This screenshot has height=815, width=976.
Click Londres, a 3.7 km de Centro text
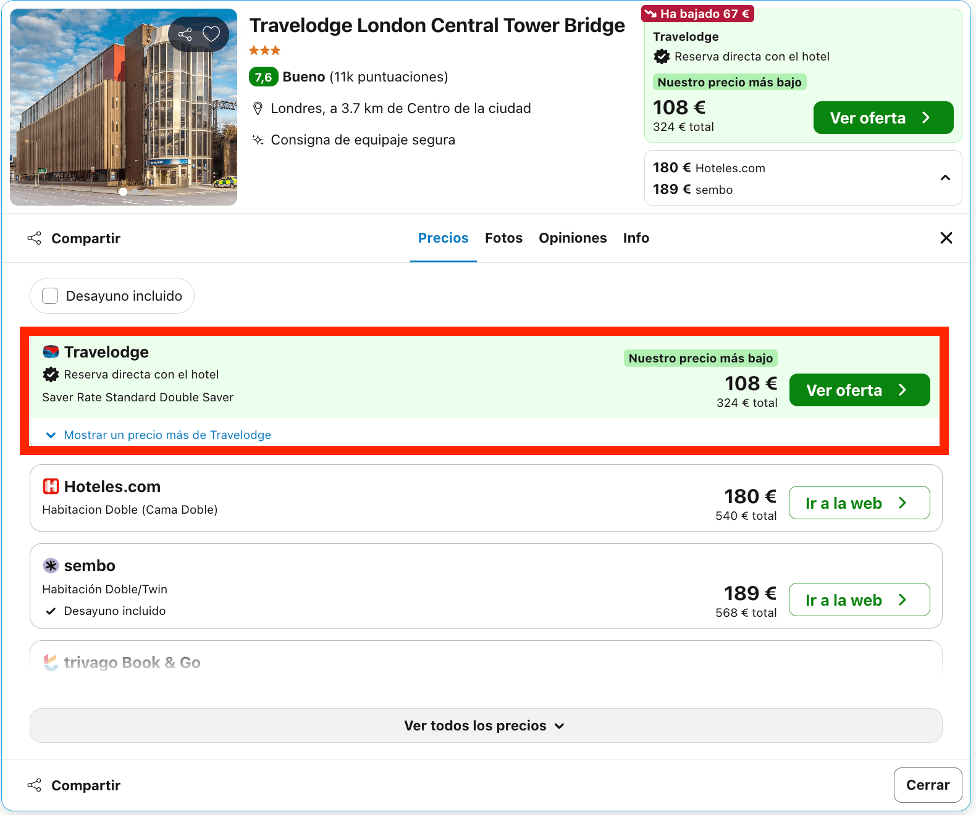[401, 109]
